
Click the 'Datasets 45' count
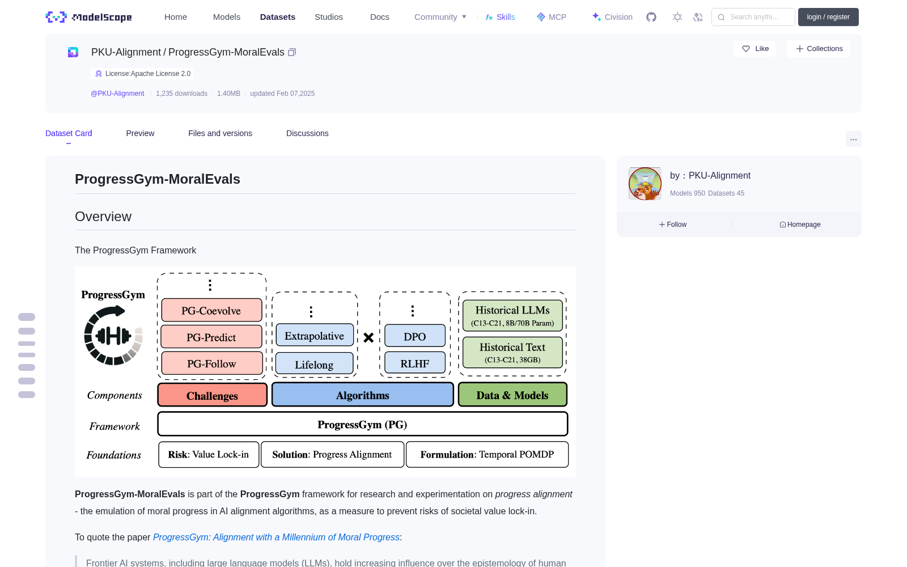click(726, 193)
